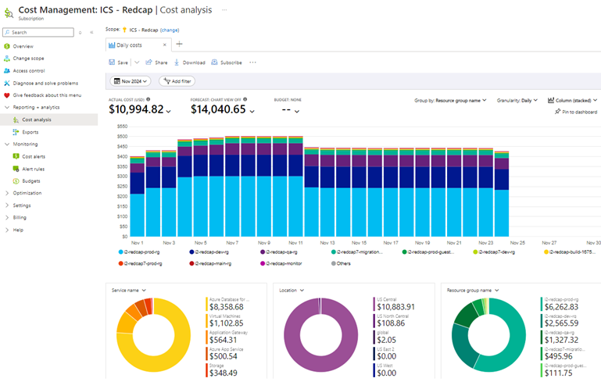Expand the Optimization section

click(x=7, y=193)
